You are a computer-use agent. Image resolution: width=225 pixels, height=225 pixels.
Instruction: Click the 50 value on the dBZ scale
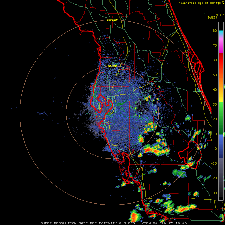tap(215, 75)
